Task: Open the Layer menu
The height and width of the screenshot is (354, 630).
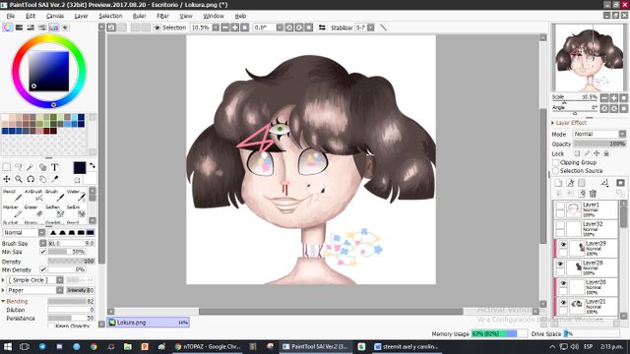Action: coord(81,16)
